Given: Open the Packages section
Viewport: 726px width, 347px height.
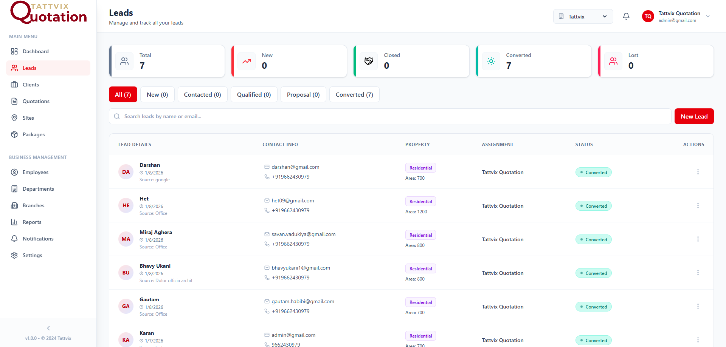Looking at the screenshot, I should pos(34,134).
